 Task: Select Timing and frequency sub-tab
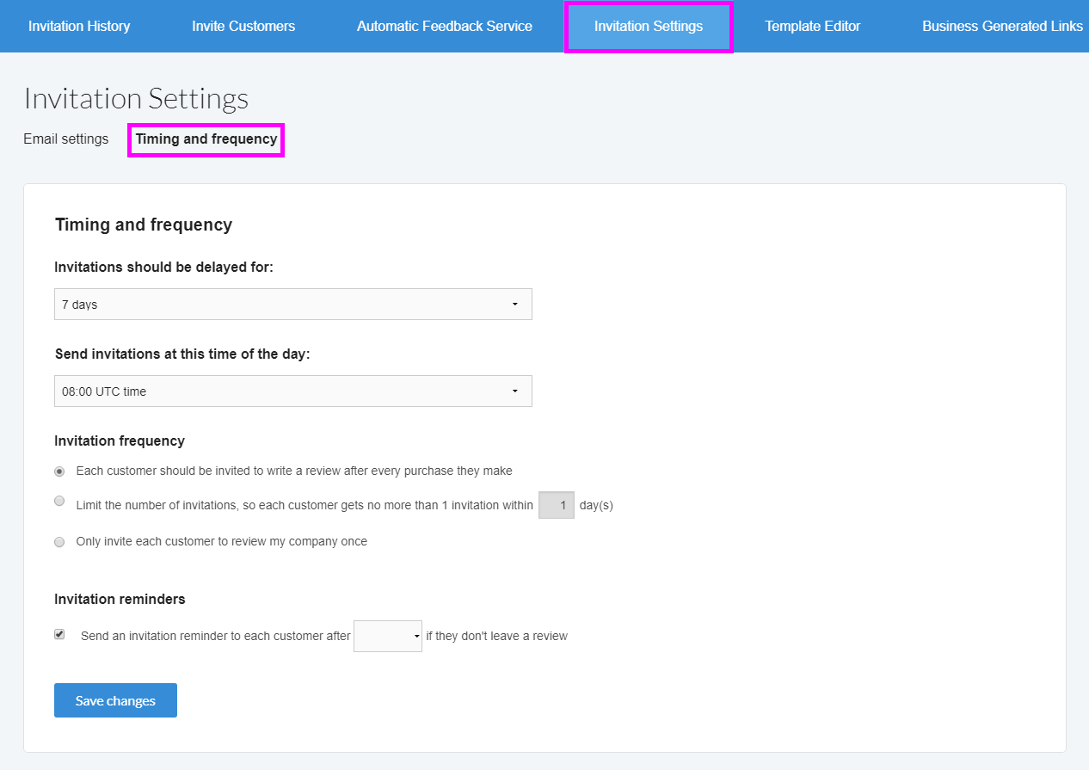pyautogui.click(x=206, y=139)
